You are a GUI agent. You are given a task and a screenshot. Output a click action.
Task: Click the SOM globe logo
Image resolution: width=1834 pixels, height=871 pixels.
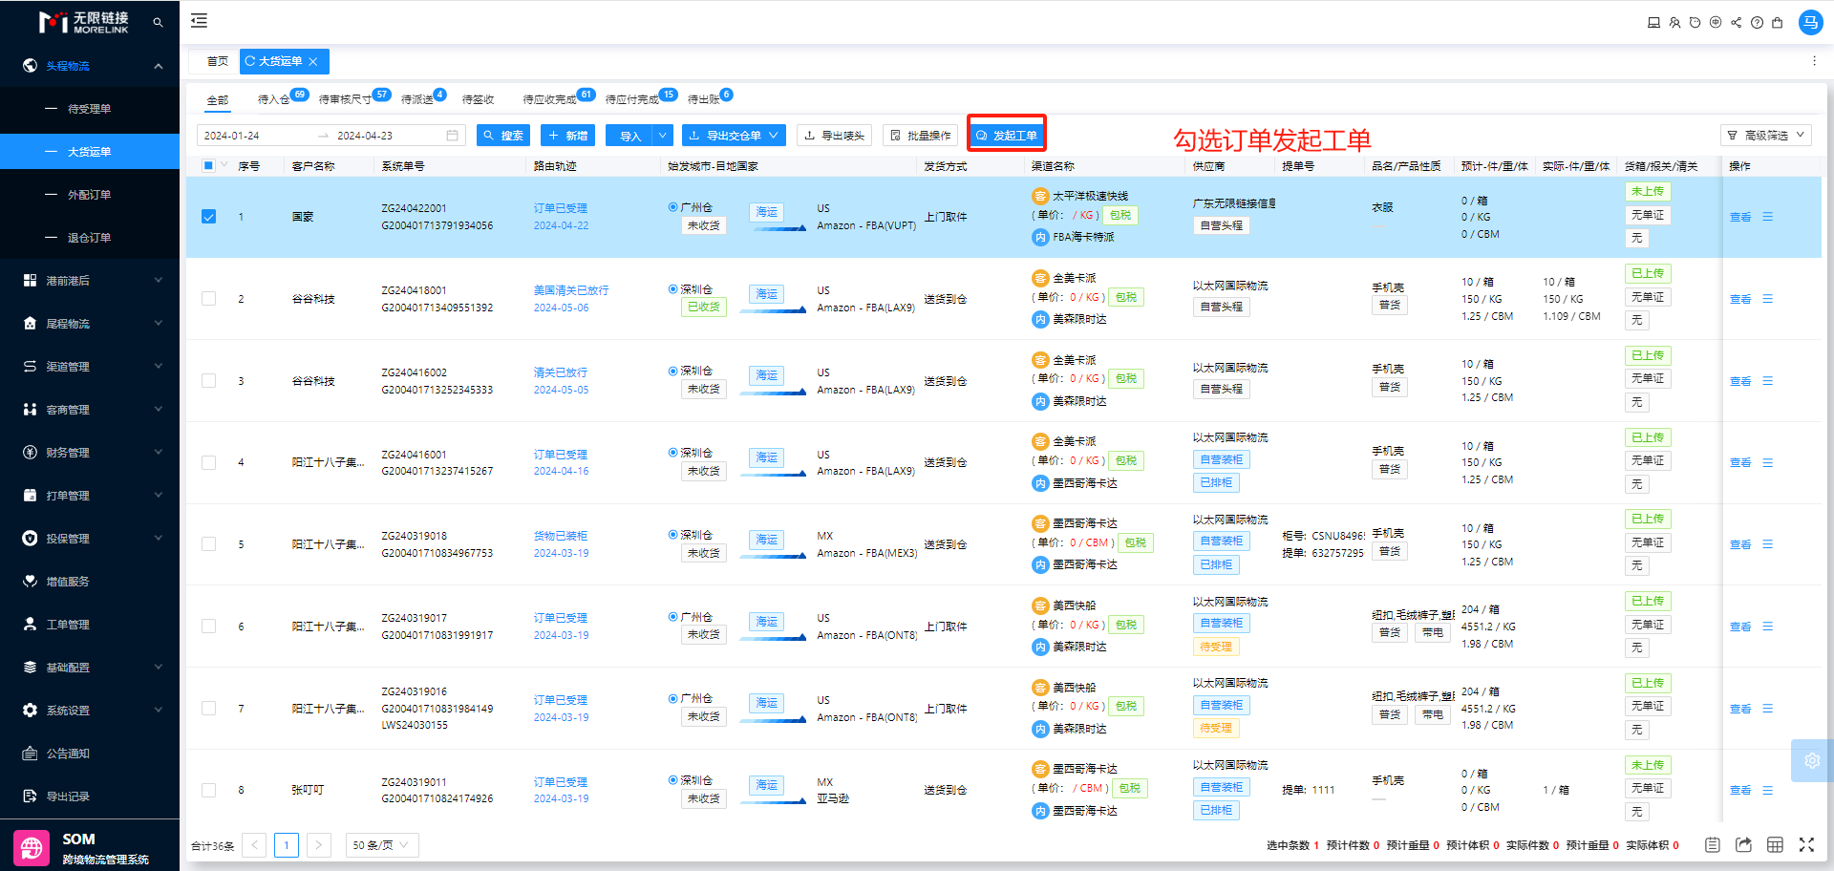(x=32, y=847)
